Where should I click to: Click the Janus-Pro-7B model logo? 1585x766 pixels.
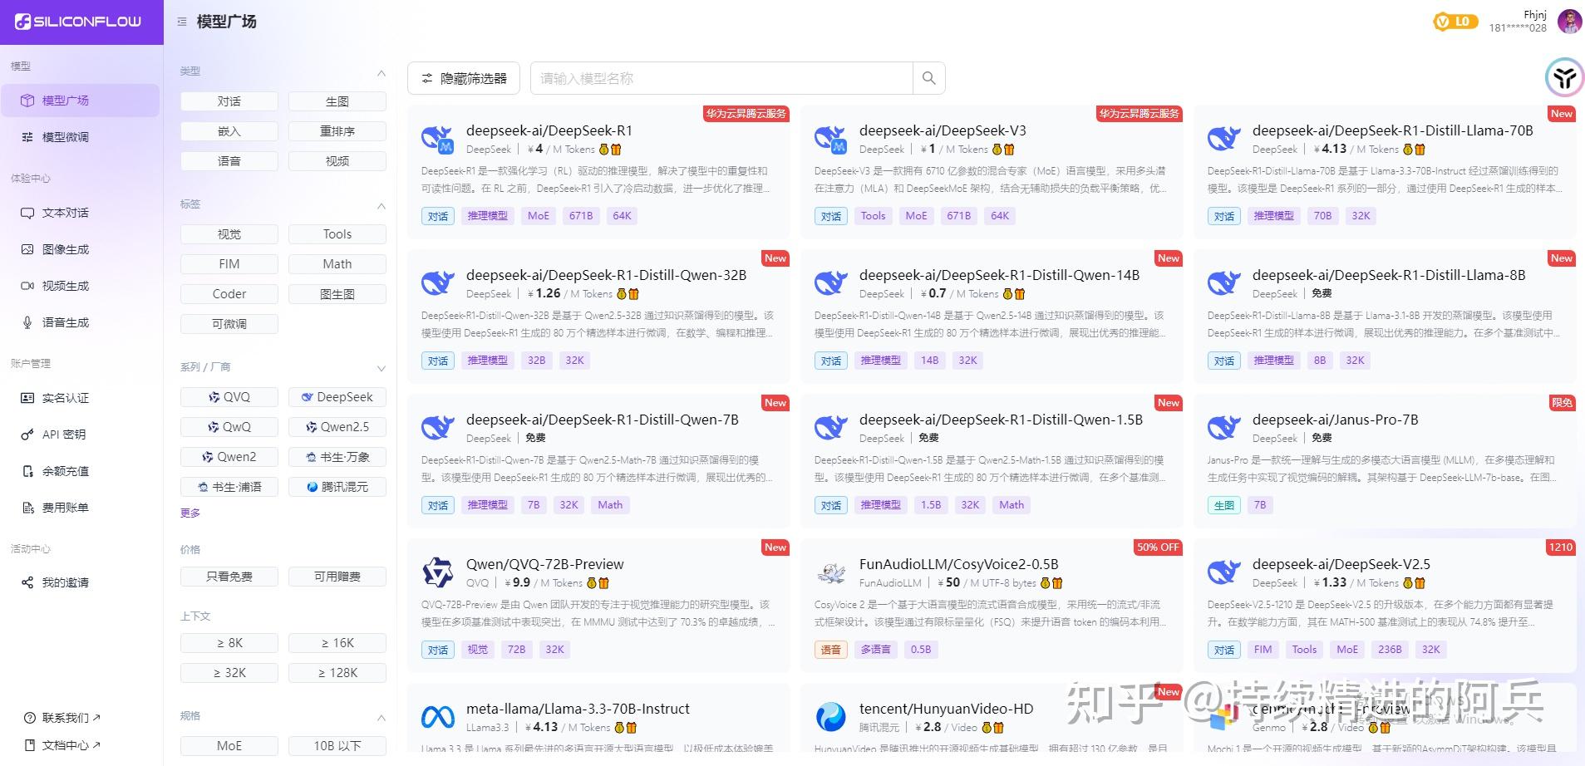1223,428
